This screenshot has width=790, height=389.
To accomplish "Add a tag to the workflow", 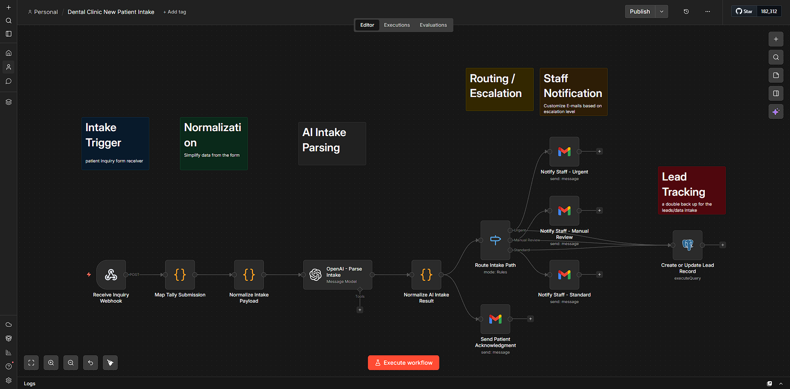I will (x=174, y=12).
